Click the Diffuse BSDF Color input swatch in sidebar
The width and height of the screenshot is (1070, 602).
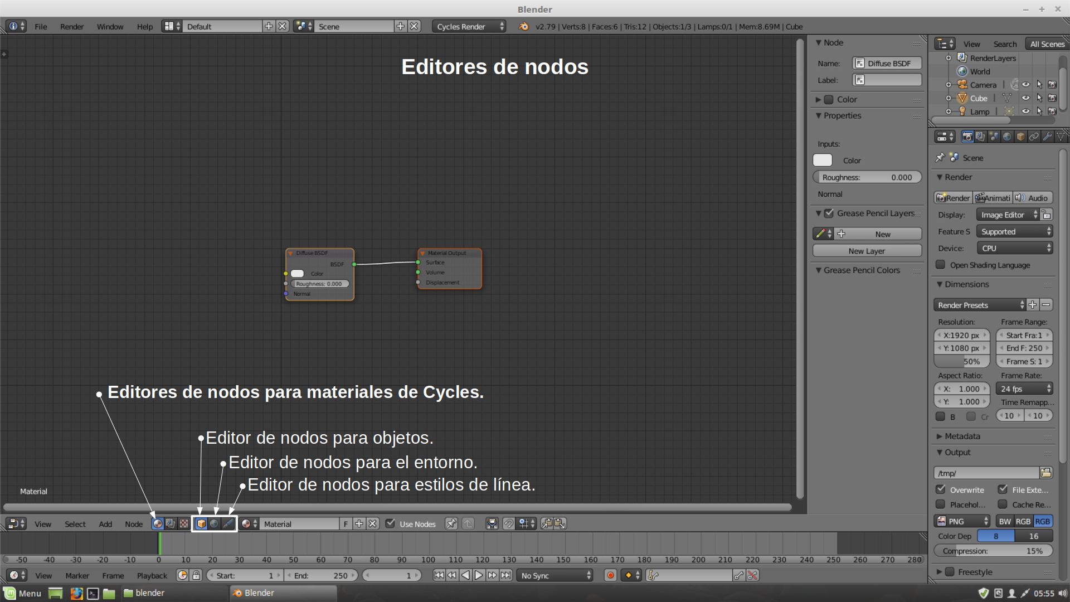click(823, 160)
